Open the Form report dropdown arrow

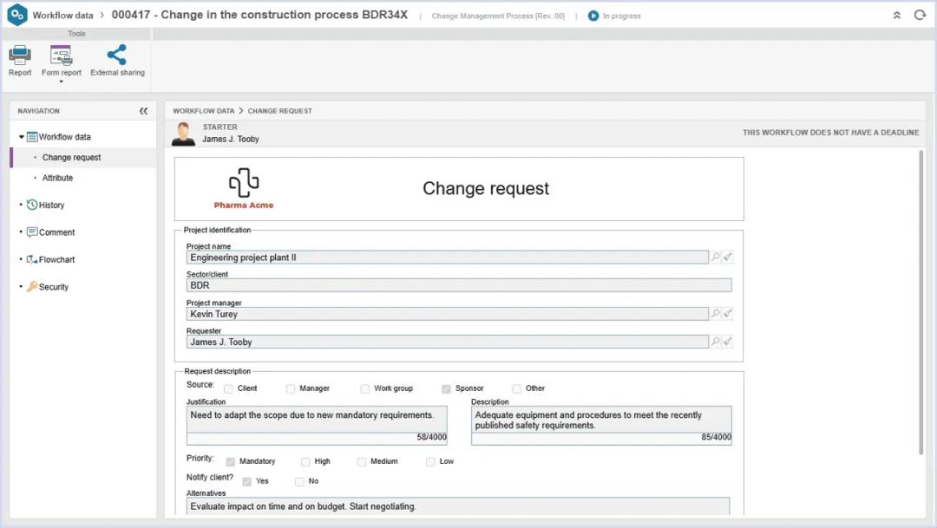(x=61, y=82)
